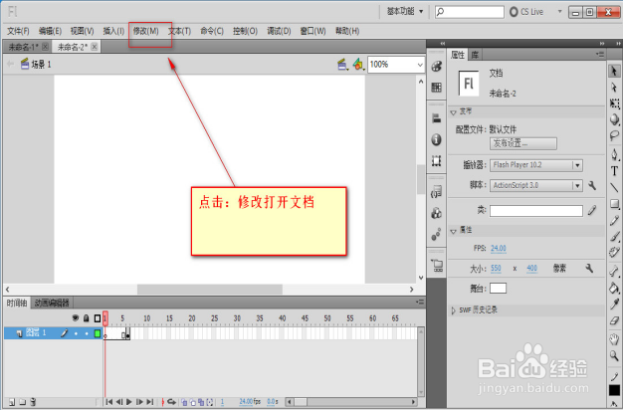The width and height of the screenshot is (623, 410).
Task: Select the Line tool
Action: 614,187
